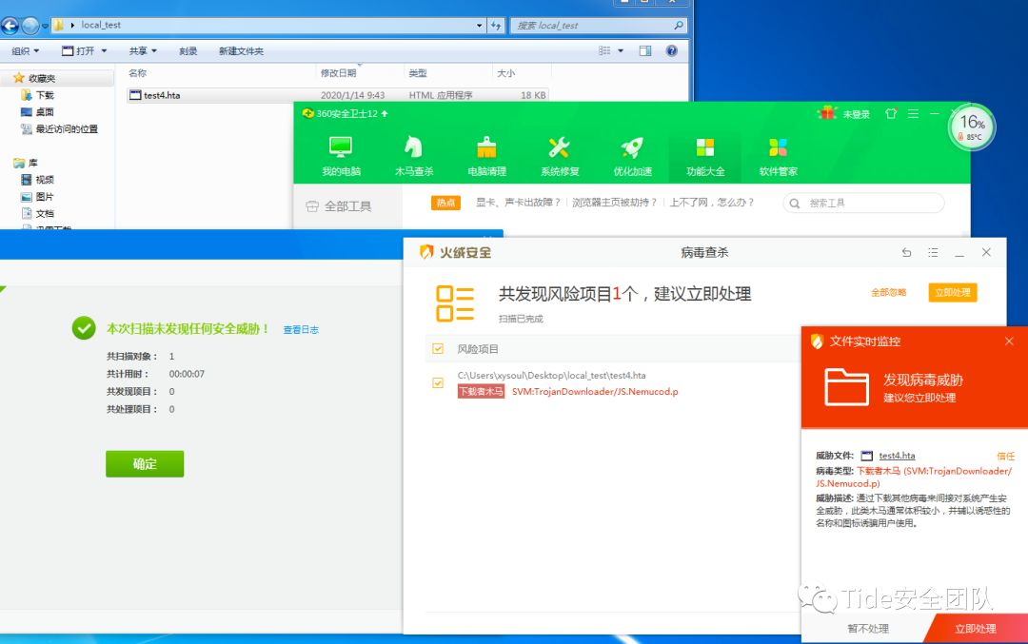Open 共享 dropdown menu
This screenshot has height=644, width=1028.
143,51
